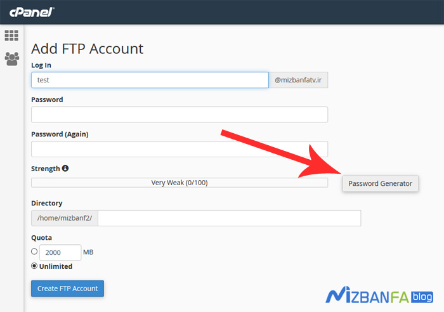Click the @mizbanfatv.ir domain addon

click(x=298, y=80)
